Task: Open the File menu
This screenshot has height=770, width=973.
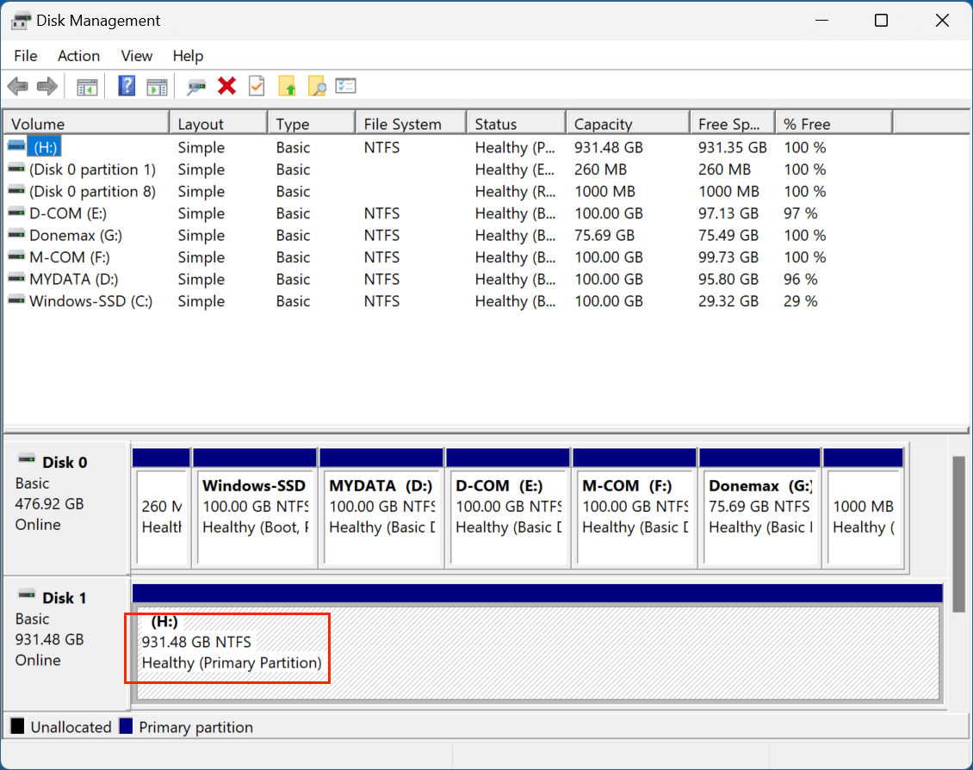Action: [x=26, y=56]
